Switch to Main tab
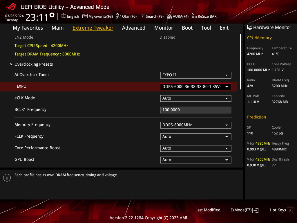Screen dimensions: 297x223 58,28
